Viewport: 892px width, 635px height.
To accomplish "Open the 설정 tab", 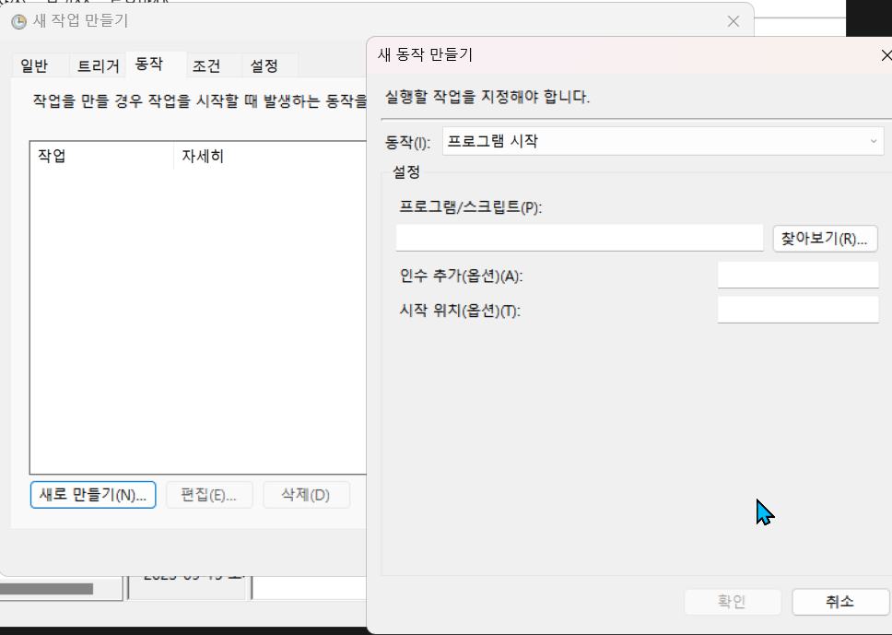I will (264, 66).
